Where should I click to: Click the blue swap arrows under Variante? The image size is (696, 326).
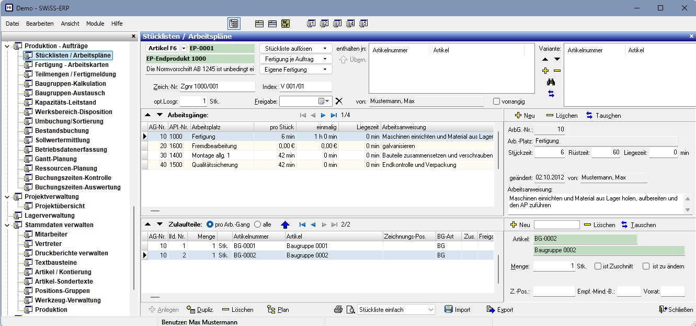(x=551, y=94)
